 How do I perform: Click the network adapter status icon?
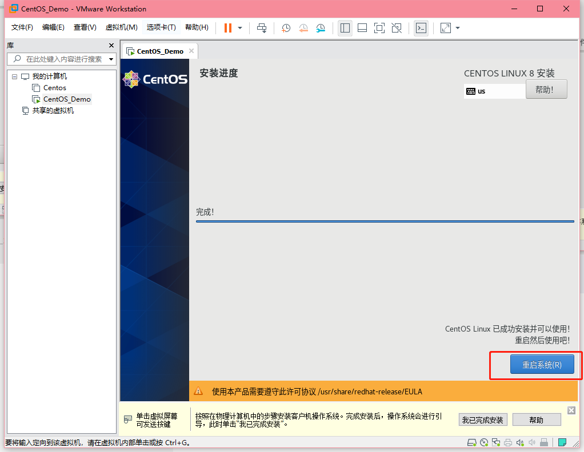[496, 442]
